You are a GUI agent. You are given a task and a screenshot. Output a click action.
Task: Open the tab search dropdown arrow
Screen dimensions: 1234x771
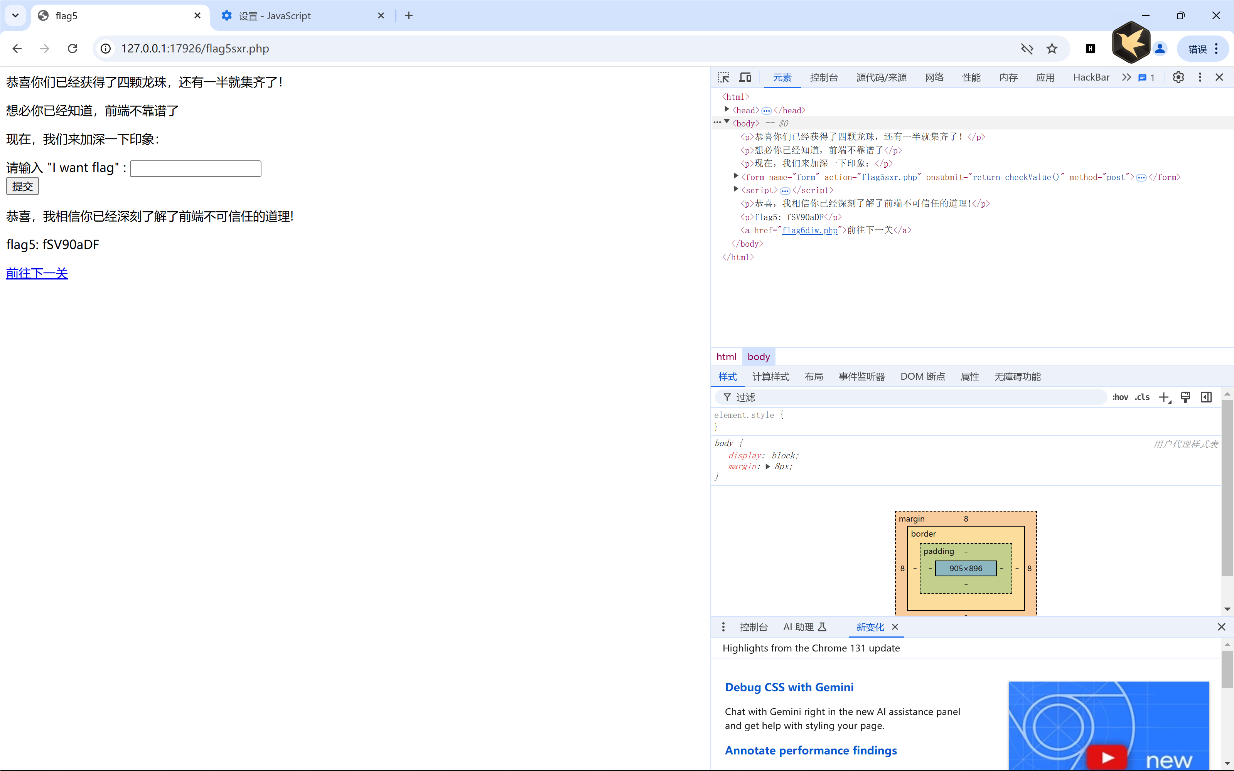point(15,15)
